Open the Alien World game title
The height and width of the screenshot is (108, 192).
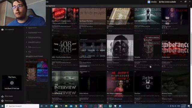pyautogui.click(x=84, y=93)
